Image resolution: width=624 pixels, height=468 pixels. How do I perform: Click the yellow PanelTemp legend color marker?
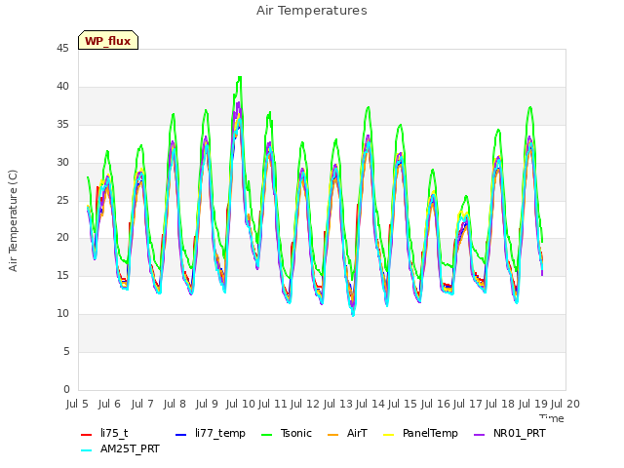388,435
